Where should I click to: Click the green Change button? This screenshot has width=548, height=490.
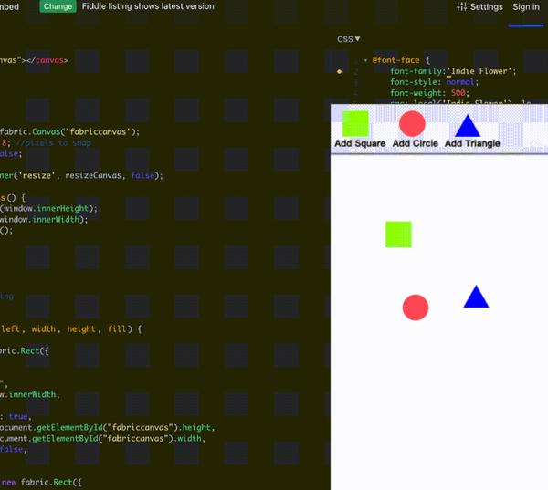coord(58,6)
